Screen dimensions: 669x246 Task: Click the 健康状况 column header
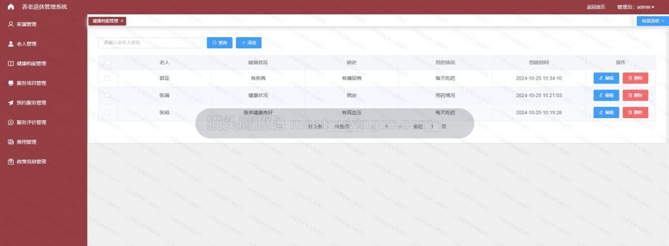(x=258, y=63)
